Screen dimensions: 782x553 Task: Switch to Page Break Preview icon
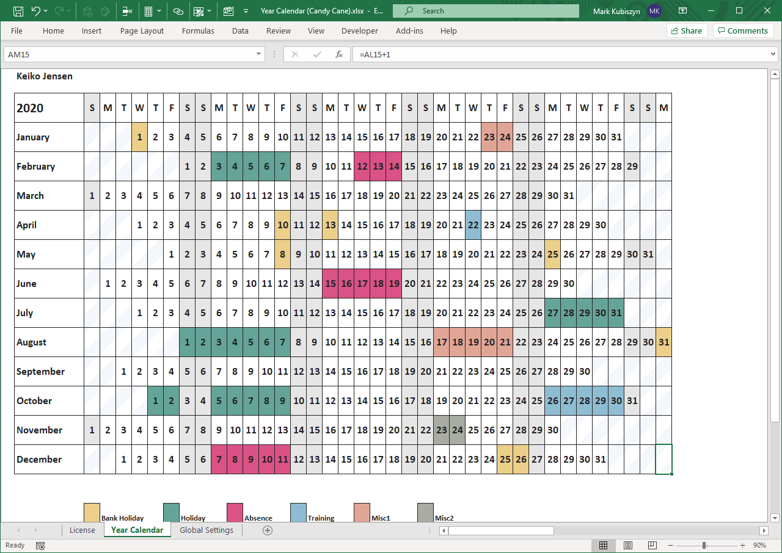[x=652, y=545]
